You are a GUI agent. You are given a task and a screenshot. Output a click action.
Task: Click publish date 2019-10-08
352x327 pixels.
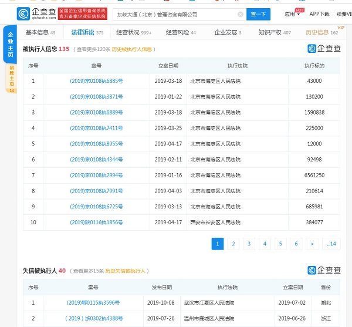161,303
